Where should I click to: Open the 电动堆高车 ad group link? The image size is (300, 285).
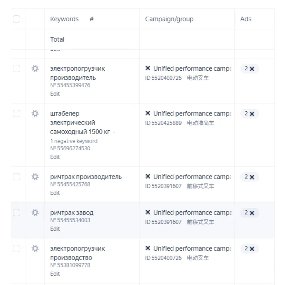coord(200,123)
